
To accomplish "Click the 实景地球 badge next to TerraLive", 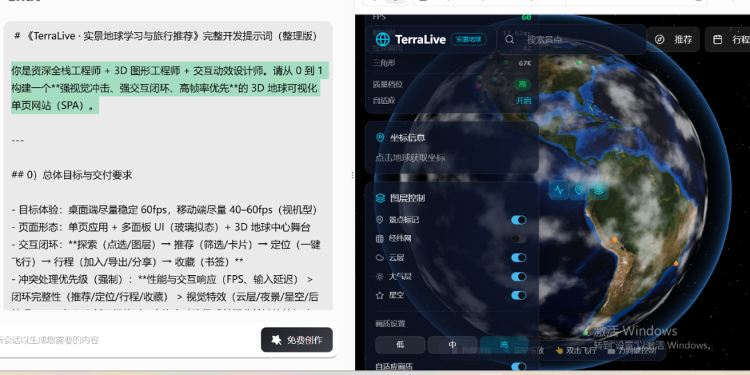I will (x=469, y=40).
